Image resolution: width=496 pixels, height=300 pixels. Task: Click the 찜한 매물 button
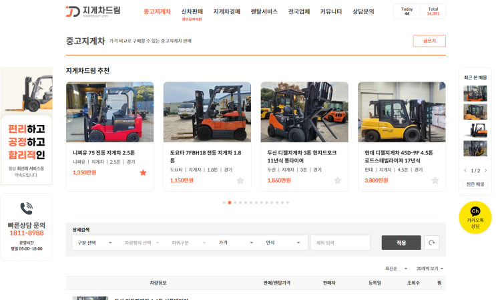point(475,184)
